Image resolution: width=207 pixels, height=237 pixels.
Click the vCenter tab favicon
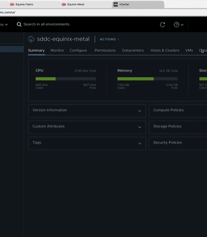click(x=116, y=4)
